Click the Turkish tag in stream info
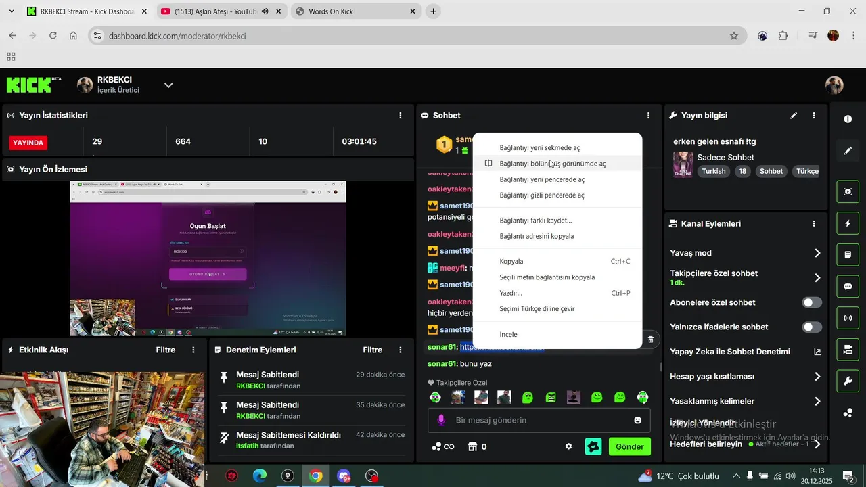The height and width of the screenshot is (487, 866). [x=714, y=171]
